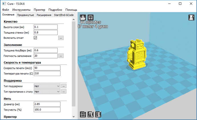This screenshot has height=120, width=197.
Task: Click the Cura app icon in title bar
Action: [4, 4]
